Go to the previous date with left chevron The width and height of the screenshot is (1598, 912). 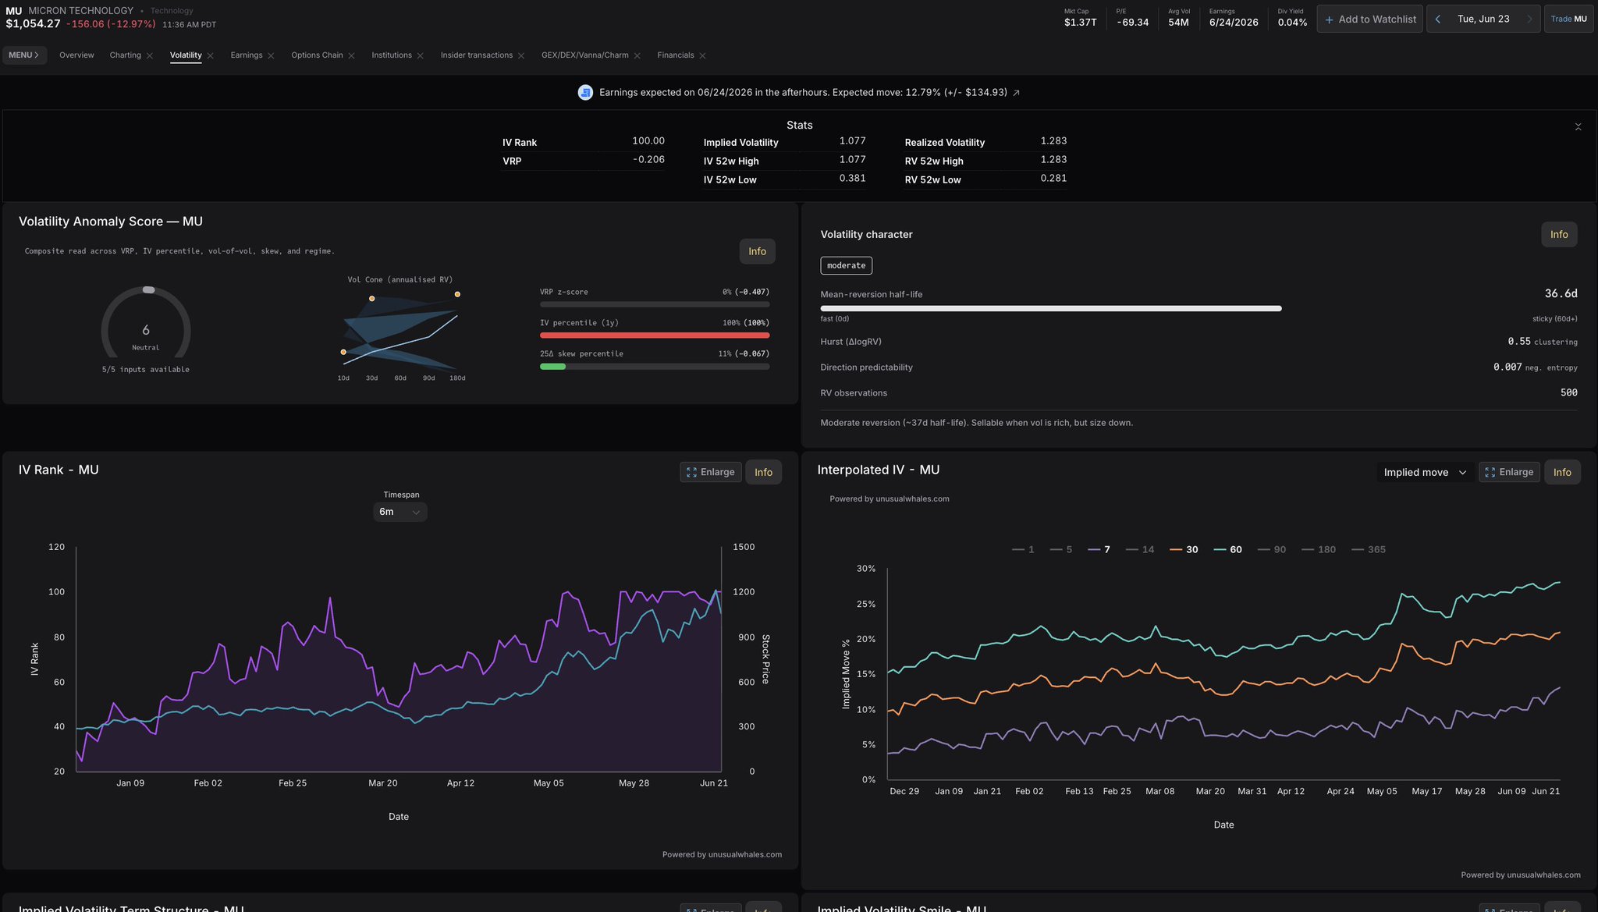pos(1437,20)
